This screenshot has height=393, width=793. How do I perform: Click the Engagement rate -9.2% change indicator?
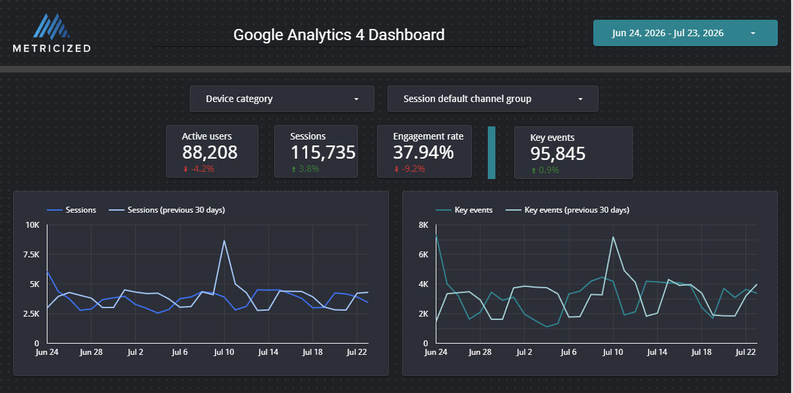click(409, 169)
